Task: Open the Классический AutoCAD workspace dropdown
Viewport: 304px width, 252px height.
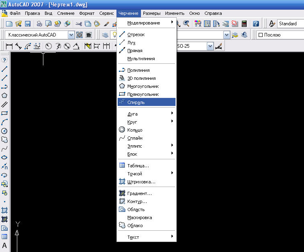Action: coord(71,35)
